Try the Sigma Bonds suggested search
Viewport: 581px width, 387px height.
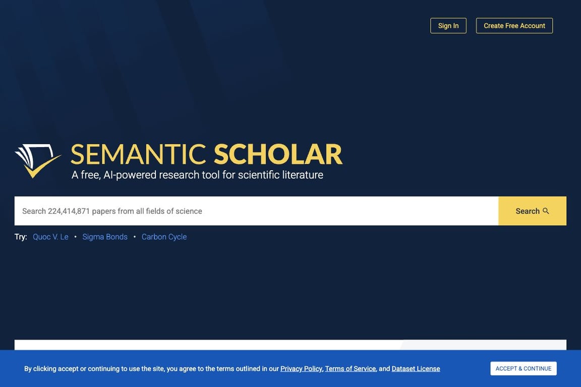[x=105, y=237]
